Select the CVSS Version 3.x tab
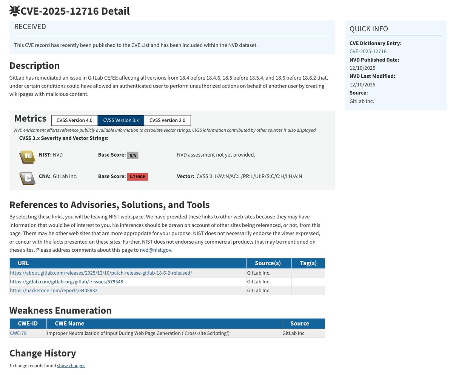Image resolution: width=453 pixels, height=375 pixels. (x=121, y=120)
